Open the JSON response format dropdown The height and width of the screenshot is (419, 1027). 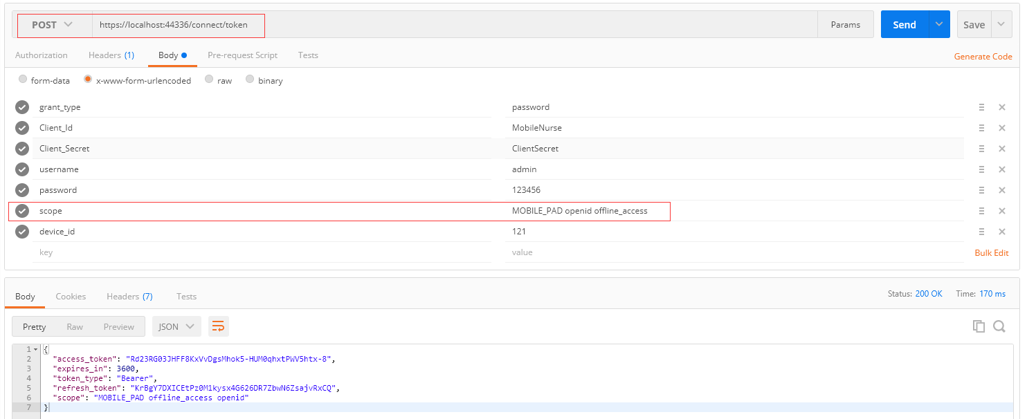click(176, 326)
